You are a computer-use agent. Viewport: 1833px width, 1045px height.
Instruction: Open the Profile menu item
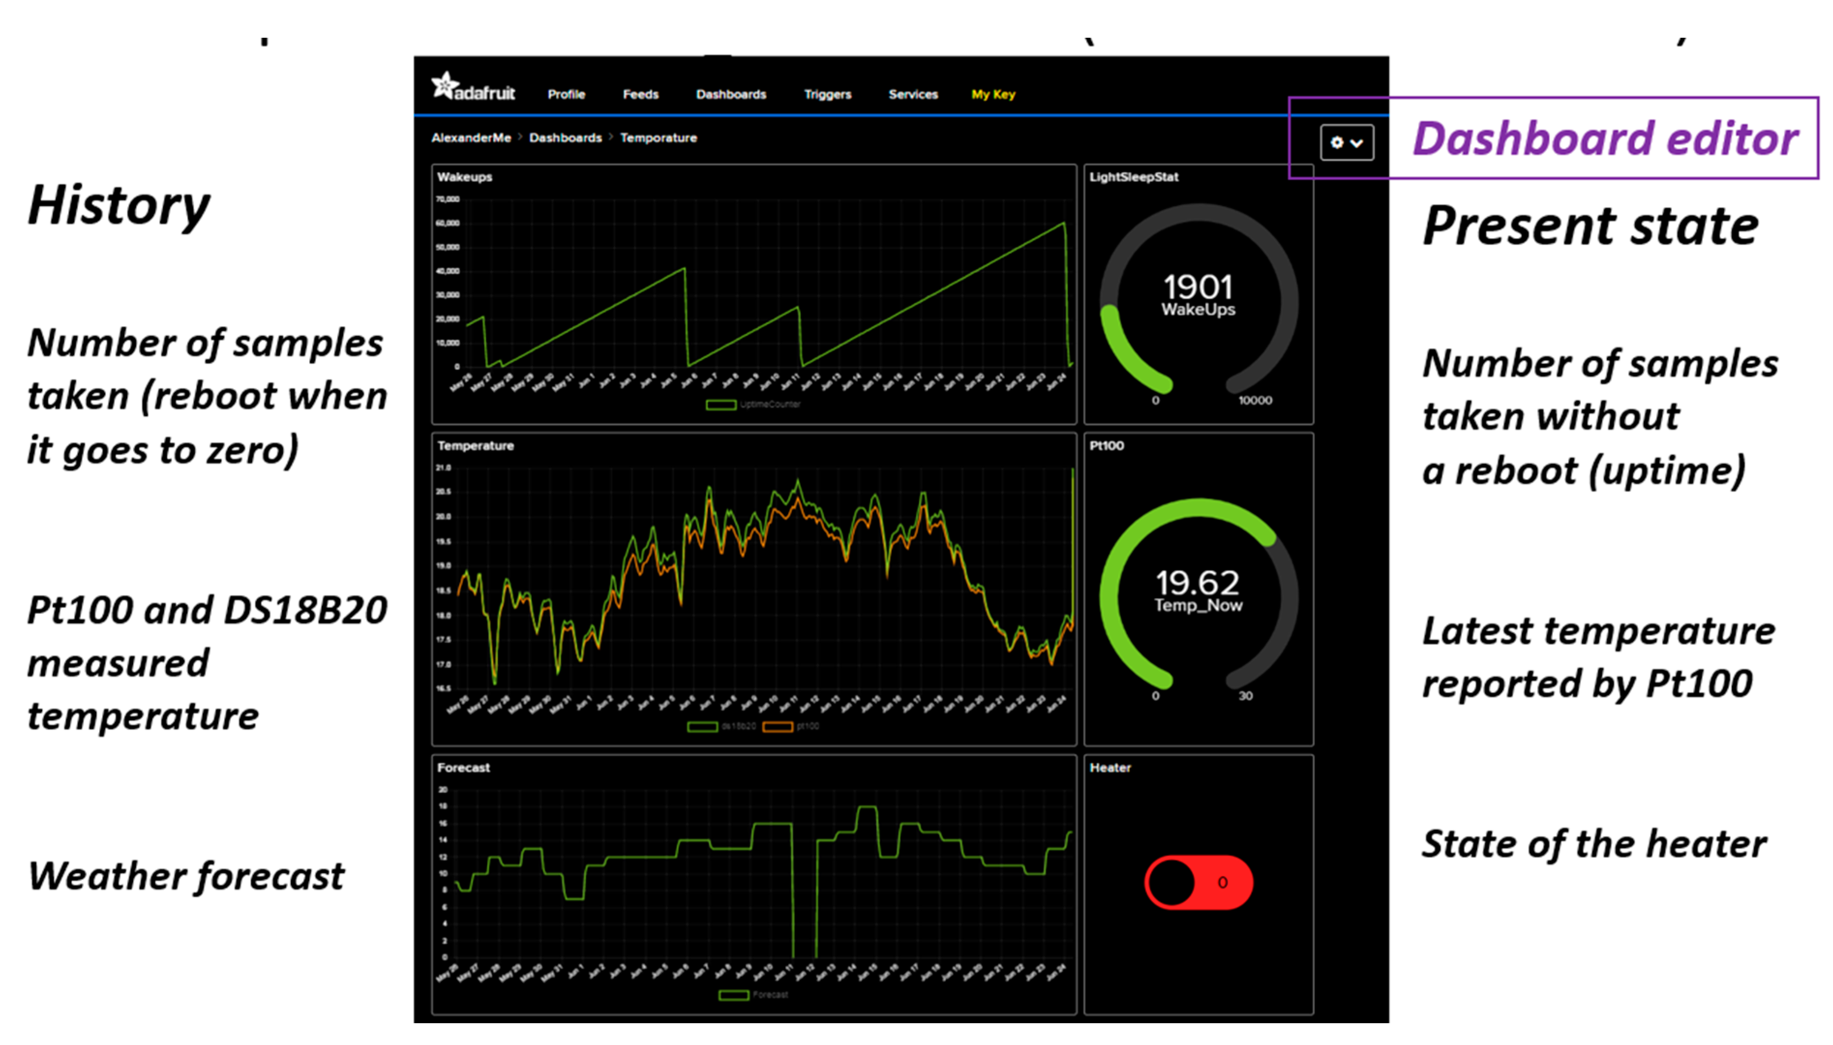pyautogui.click(x=566, y=94)
